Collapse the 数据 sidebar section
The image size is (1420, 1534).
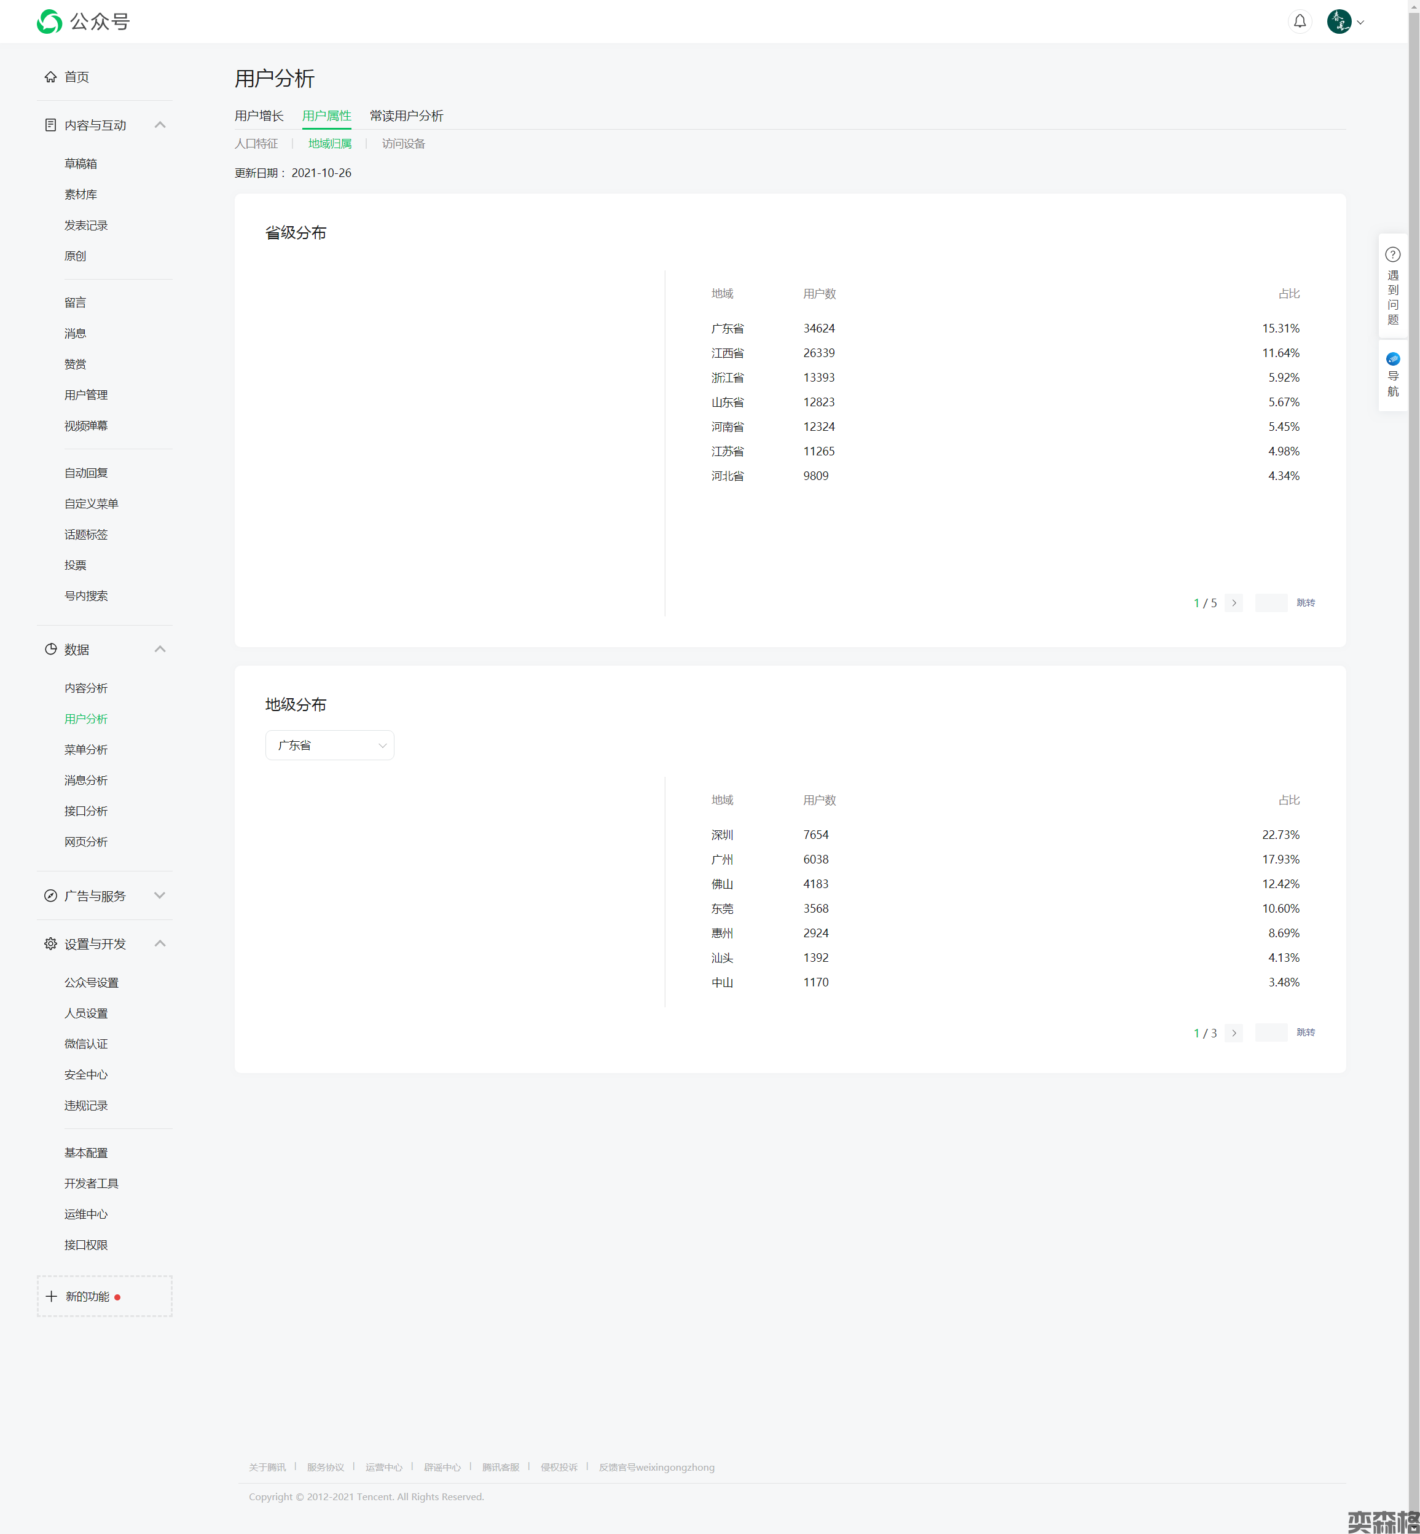click(160, 650)
